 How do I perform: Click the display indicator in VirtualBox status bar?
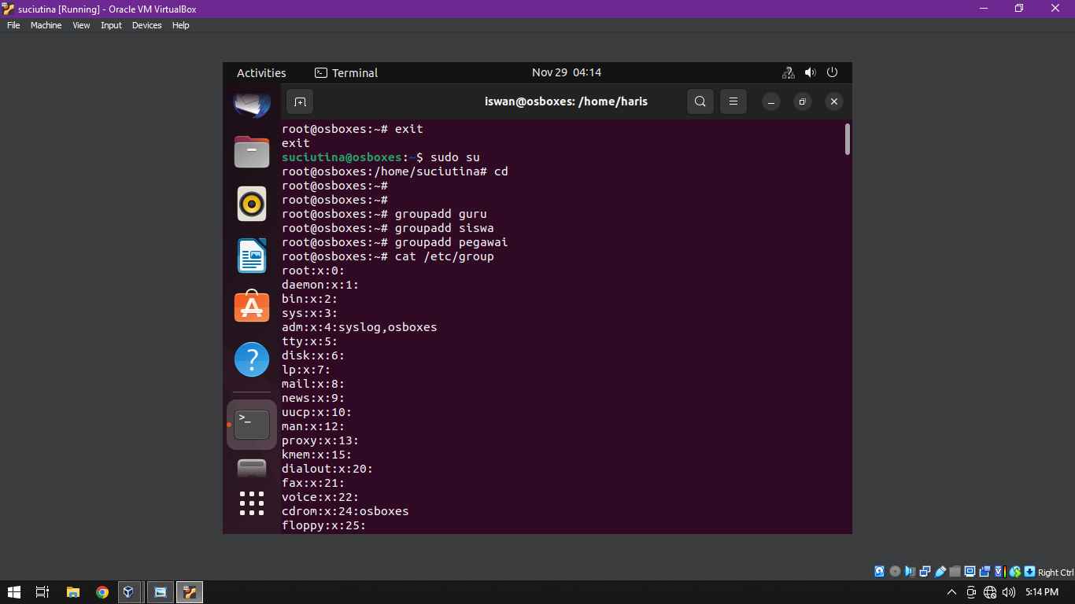[x=970, y=572]
